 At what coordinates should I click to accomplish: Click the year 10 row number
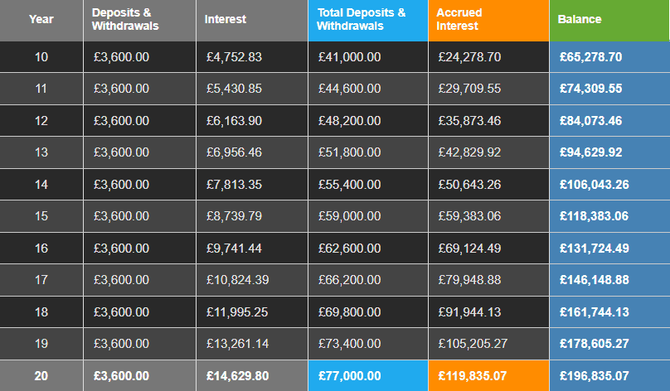point(41,57)
